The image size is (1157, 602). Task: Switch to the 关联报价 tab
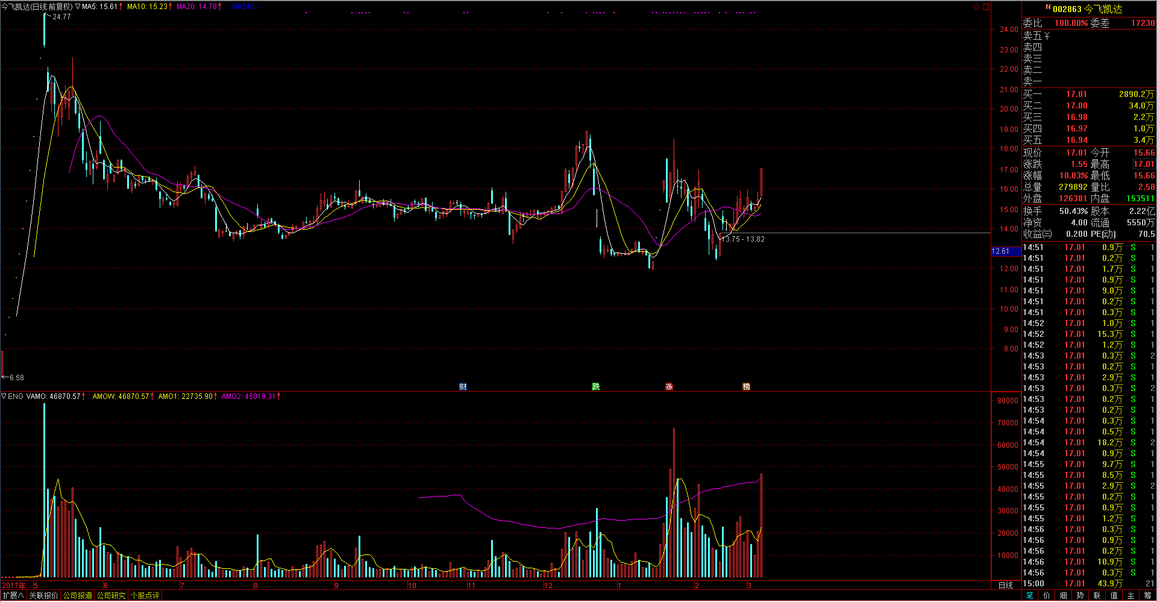[44, 595]
